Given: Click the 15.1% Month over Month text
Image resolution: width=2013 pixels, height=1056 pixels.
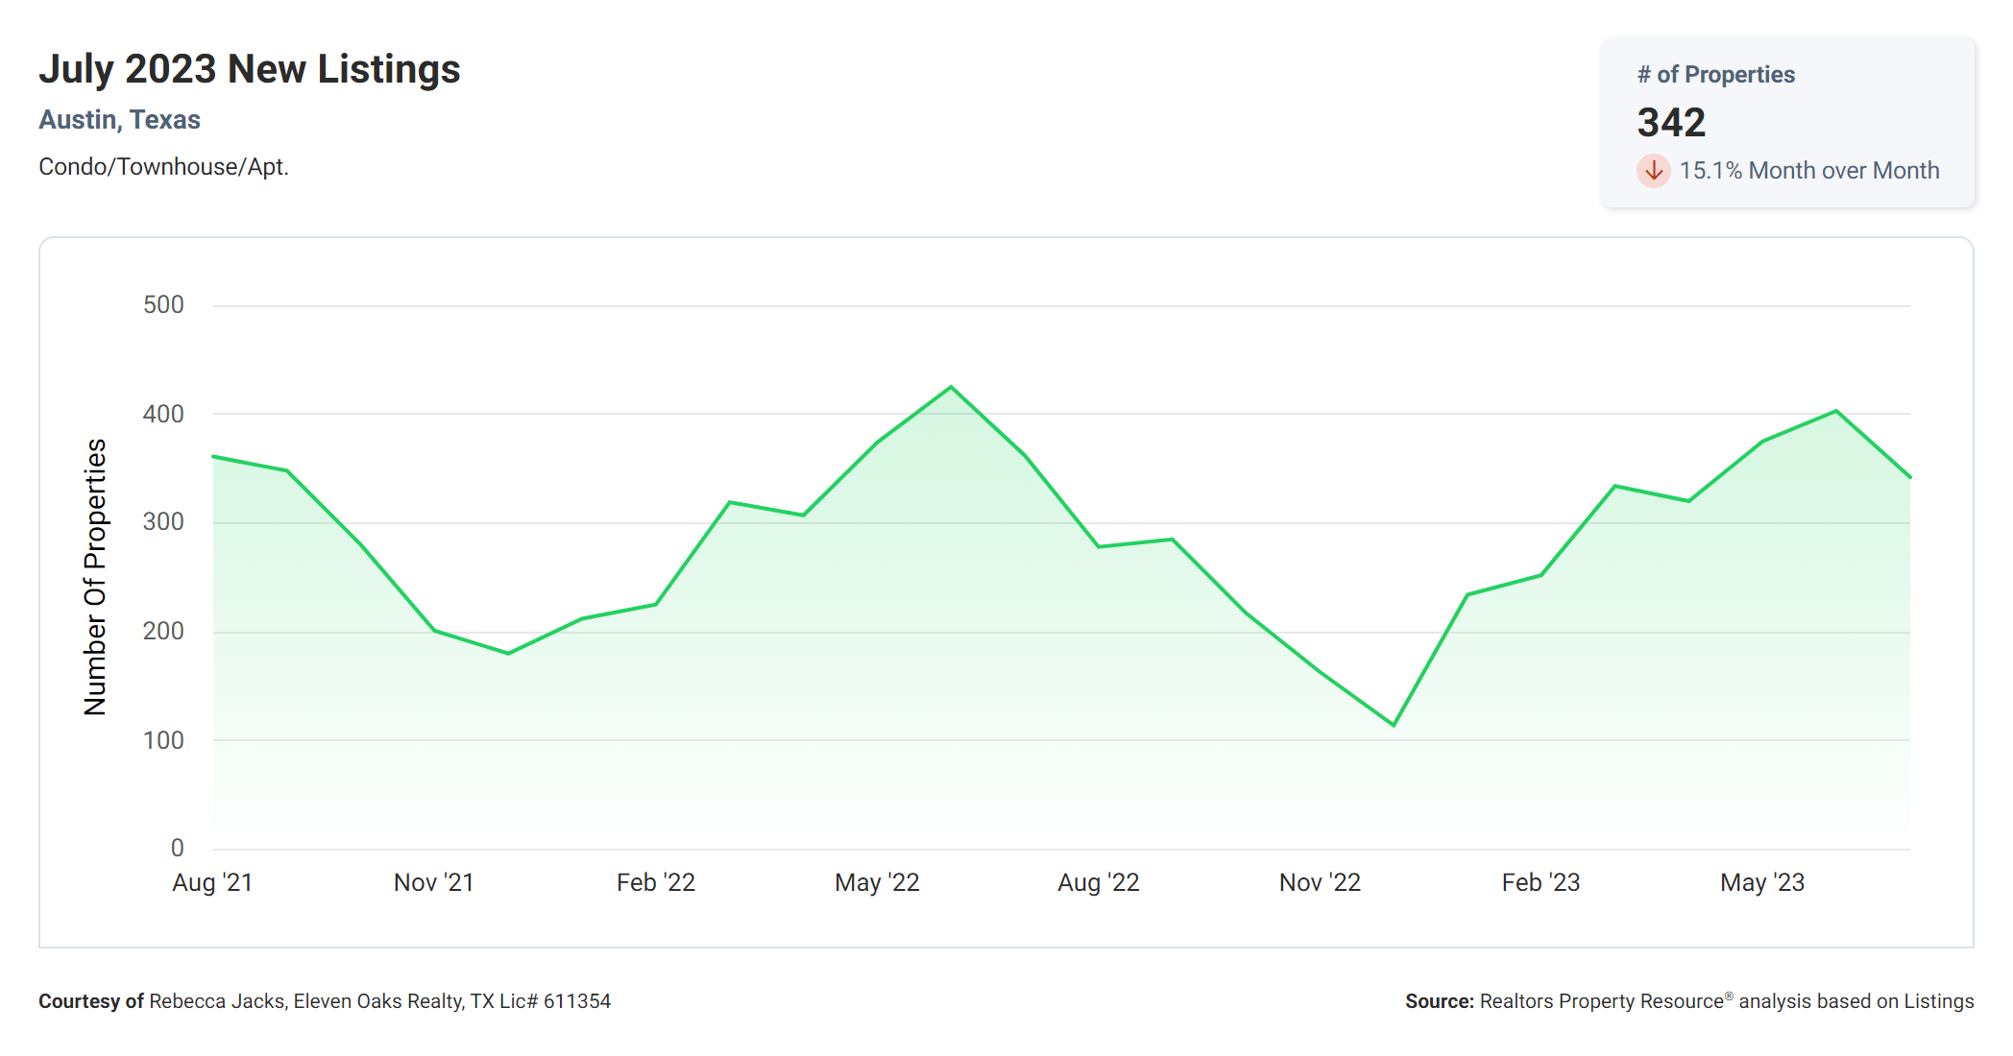Looking at the screenshot, I should coord(1809,171).
